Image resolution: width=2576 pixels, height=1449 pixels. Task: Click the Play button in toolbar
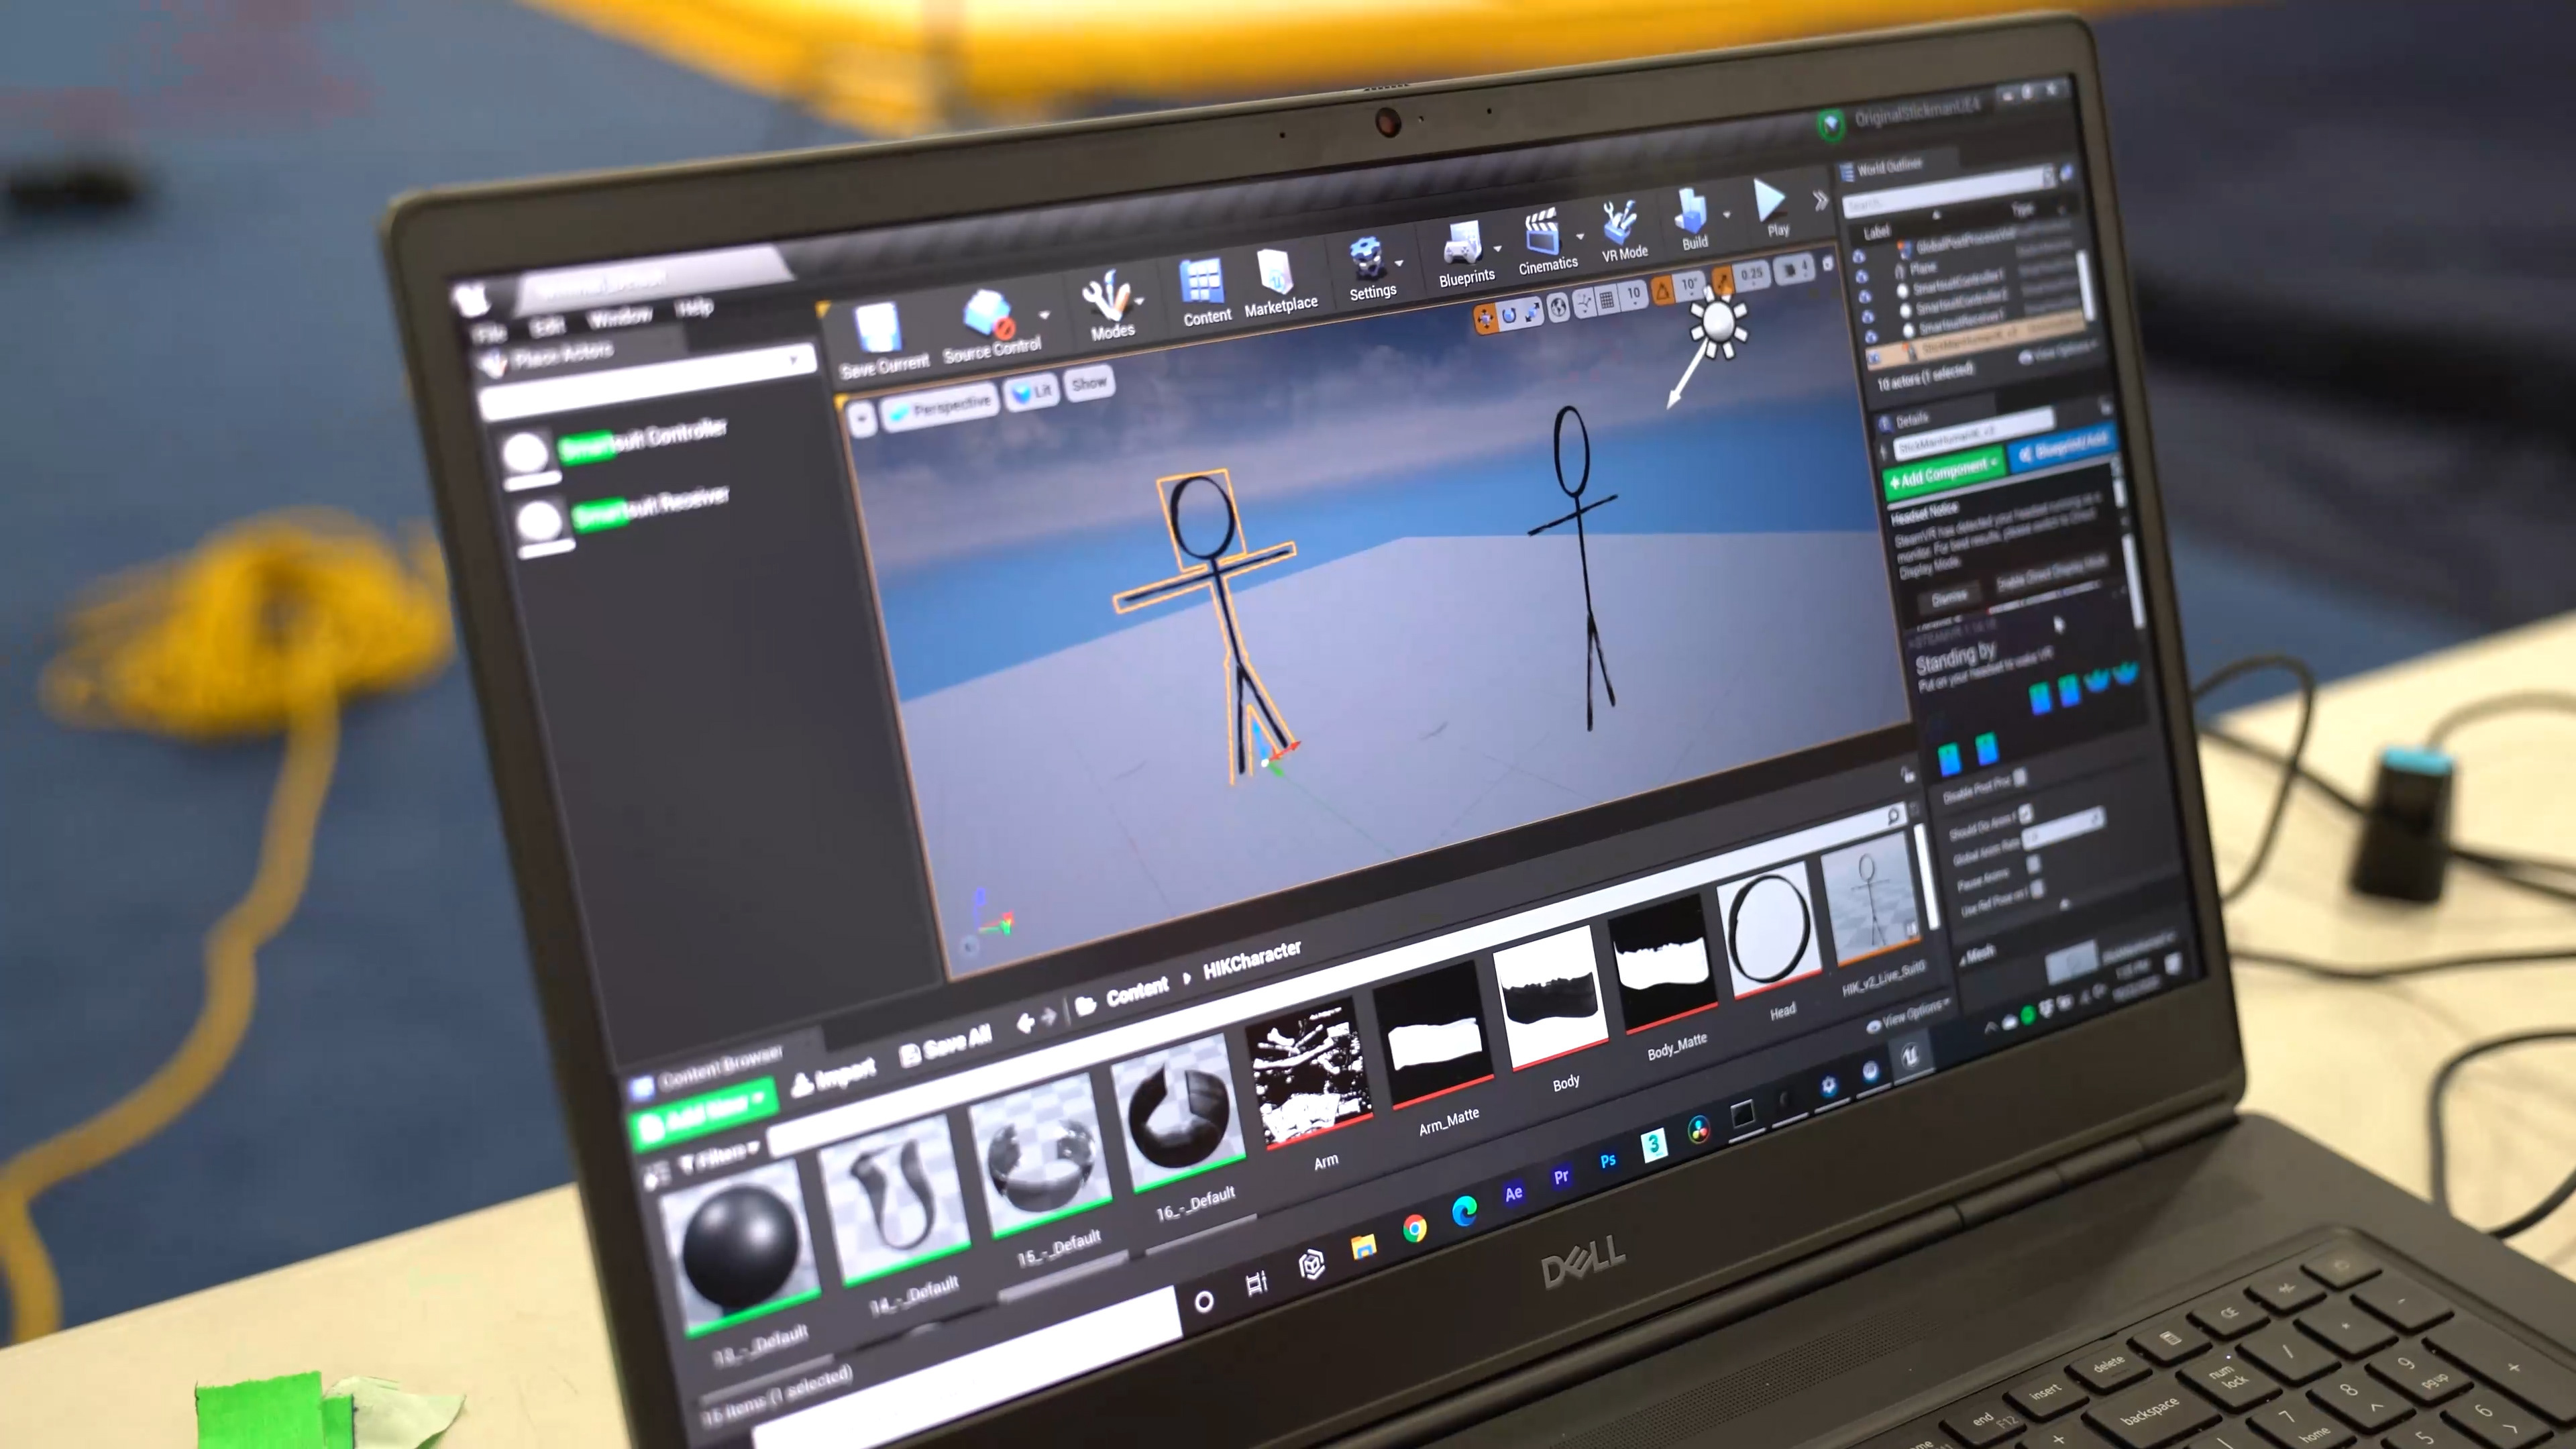(1770, 204)
